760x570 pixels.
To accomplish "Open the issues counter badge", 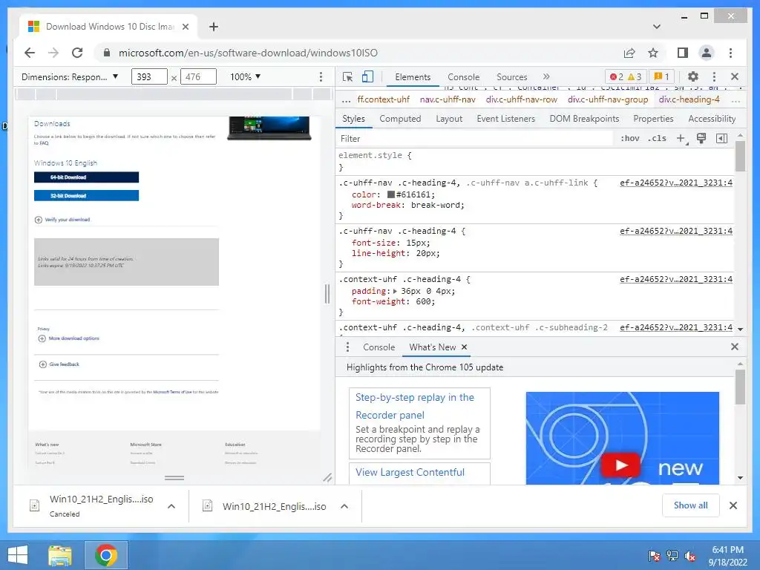I will [x=661, y=76].
